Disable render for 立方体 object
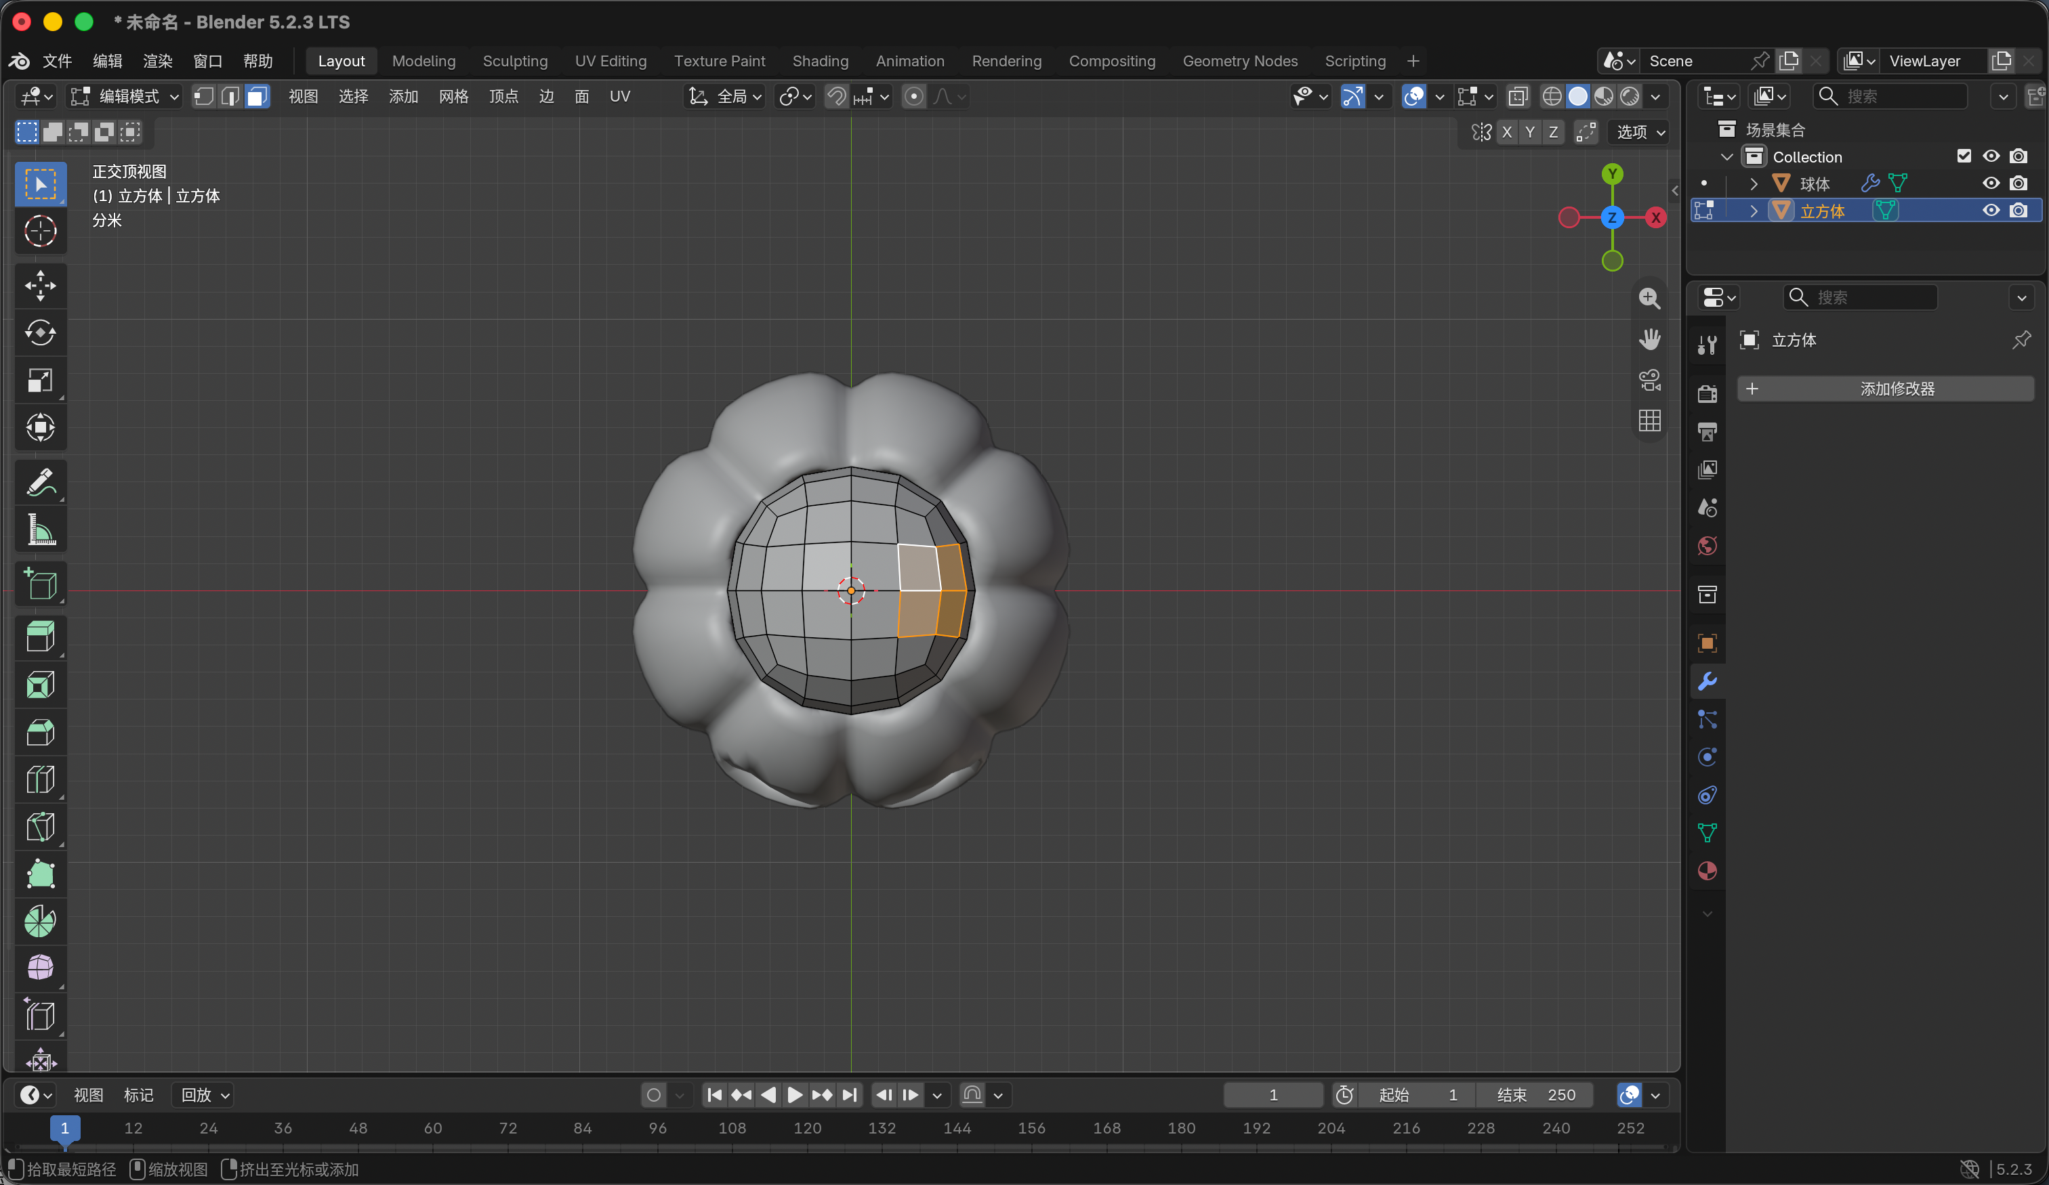 pyautogui.click(x=2018, y=211)
